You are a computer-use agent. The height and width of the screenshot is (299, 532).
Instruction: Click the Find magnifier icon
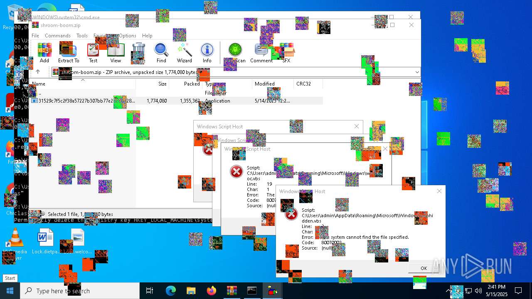tap(161, 53)
